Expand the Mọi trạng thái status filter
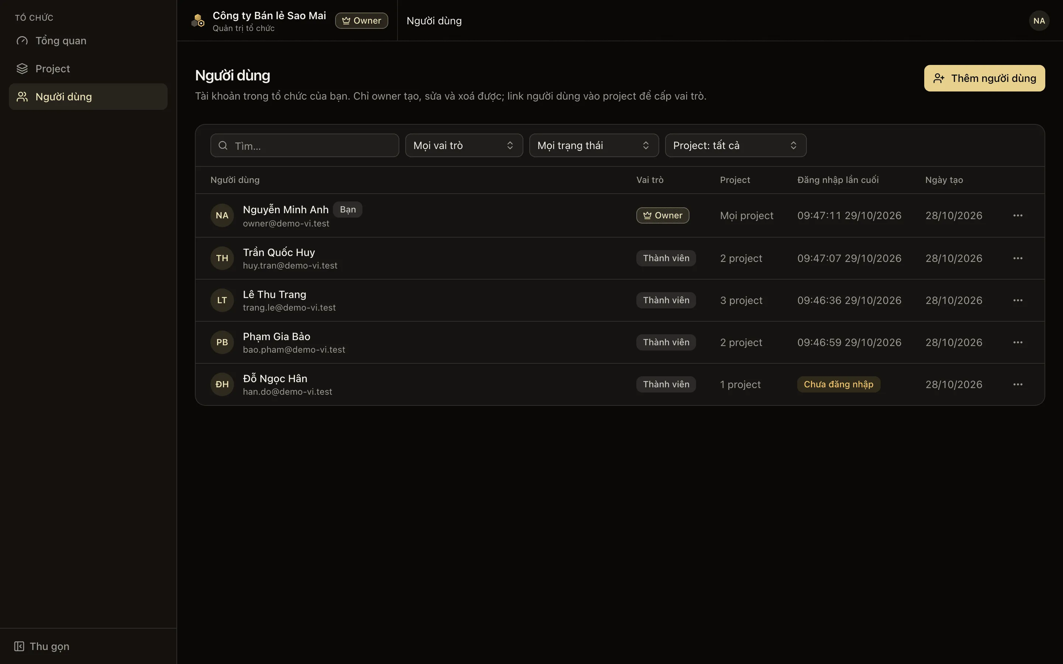This screenshot has width=1063, height=664. (594, 145)
